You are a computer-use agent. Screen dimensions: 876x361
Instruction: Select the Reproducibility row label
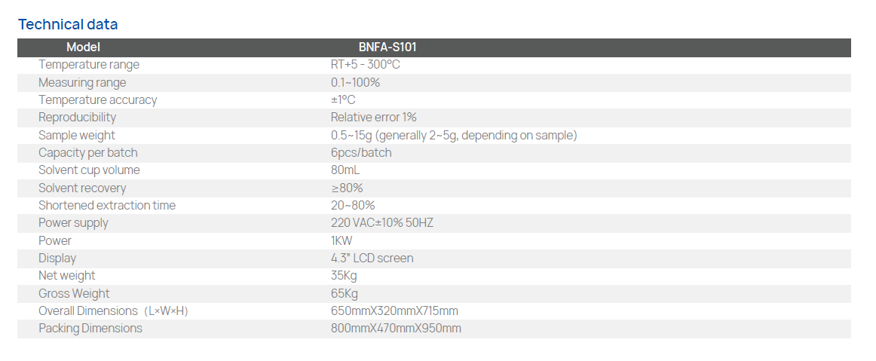78,118
